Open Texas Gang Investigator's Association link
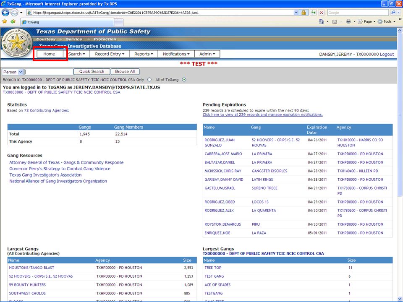403x302 pixels. (45, 175)
